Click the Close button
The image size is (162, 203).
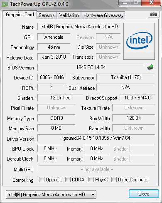(144, 194)
